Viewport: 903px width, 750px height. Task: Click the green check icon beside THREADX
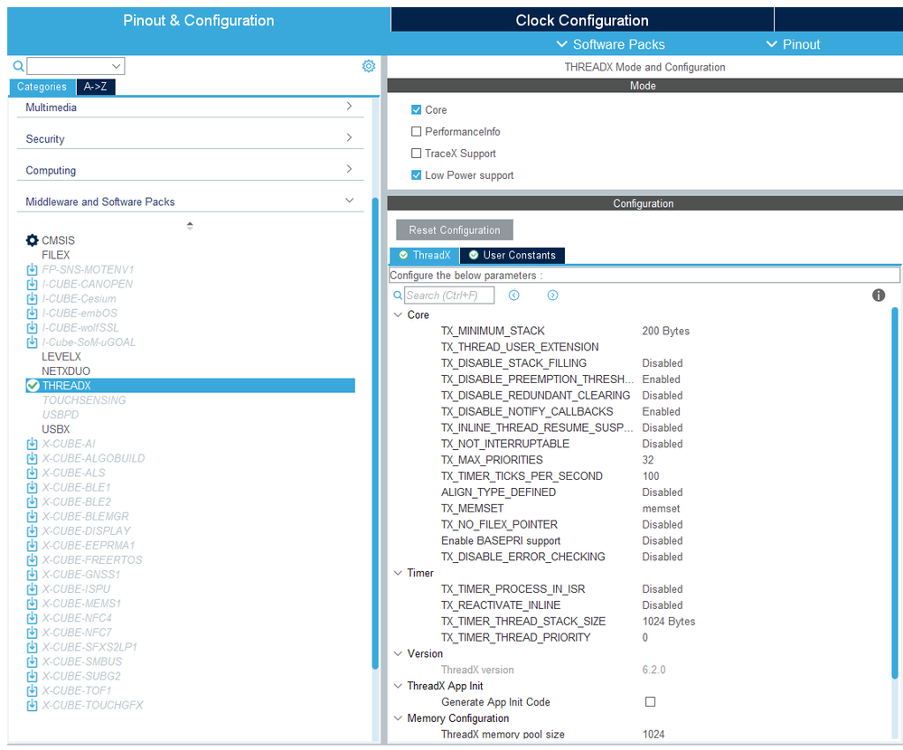pyautogui.click(x=33, y=386)
